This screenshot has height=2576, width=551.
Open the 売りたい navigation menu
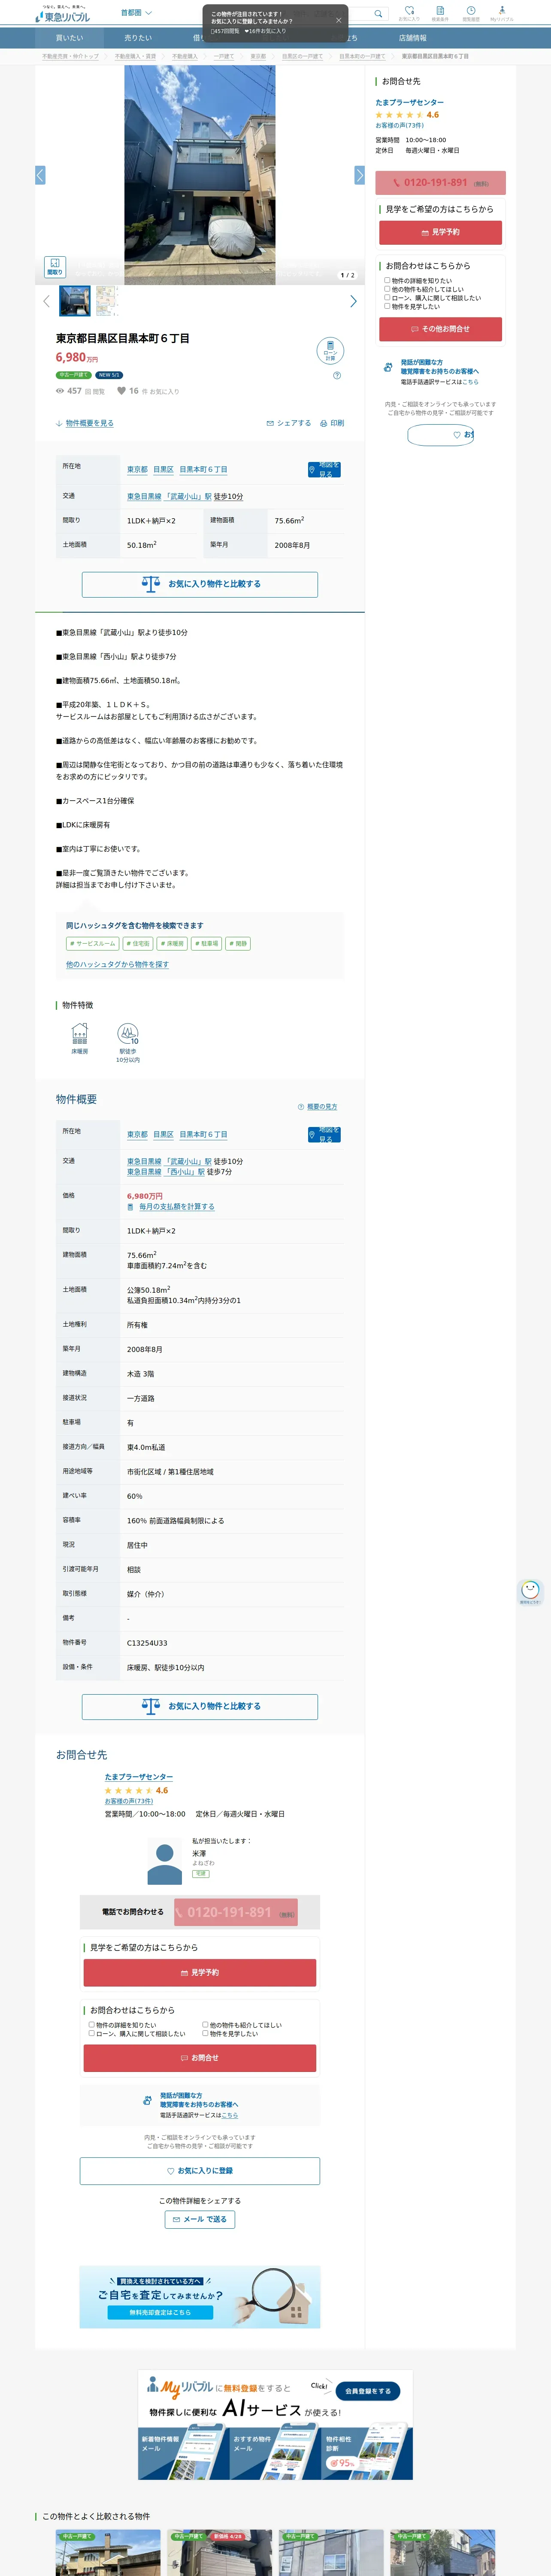click(138, 38)
